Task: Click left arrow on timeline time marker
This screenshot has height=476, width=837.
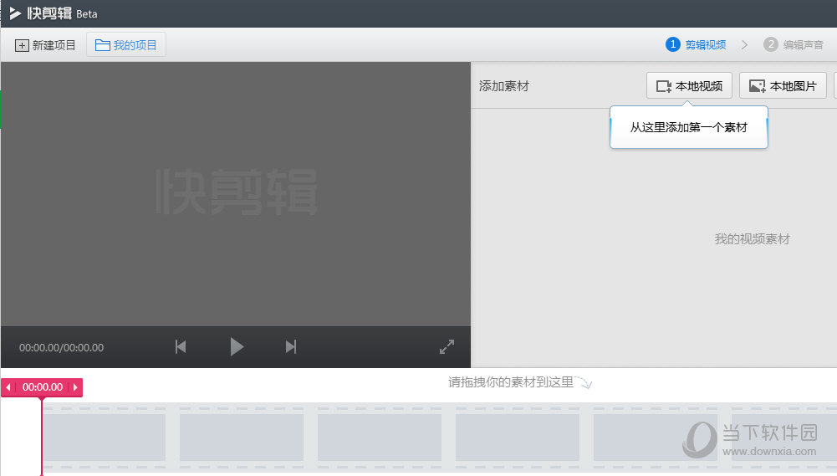Action: 8,386
